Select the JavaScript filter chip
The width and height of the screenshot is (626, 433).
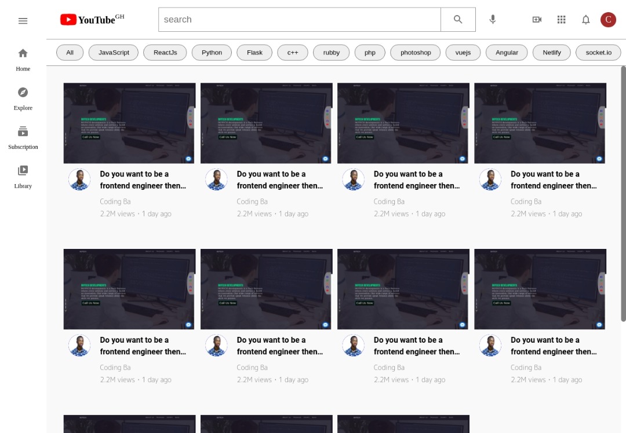pos(114,53)
